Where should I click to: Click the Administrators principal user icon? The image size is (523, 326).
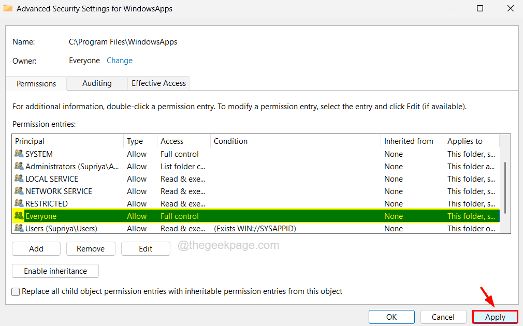click(x=19, y=166)
